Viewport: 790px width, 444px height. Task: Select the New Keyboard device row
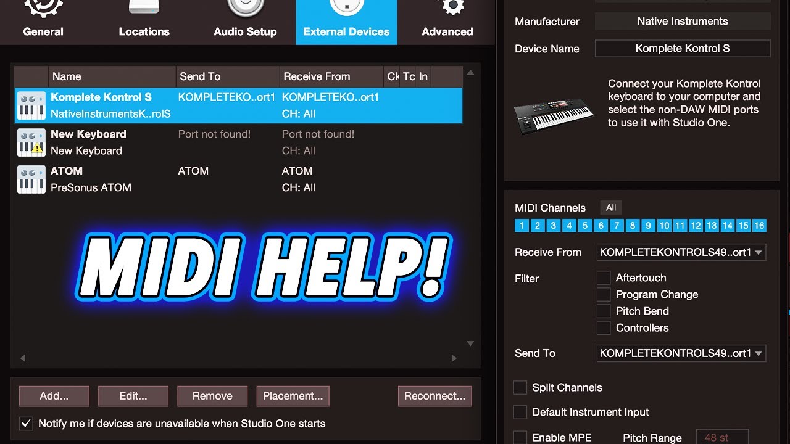pos(238,142)
